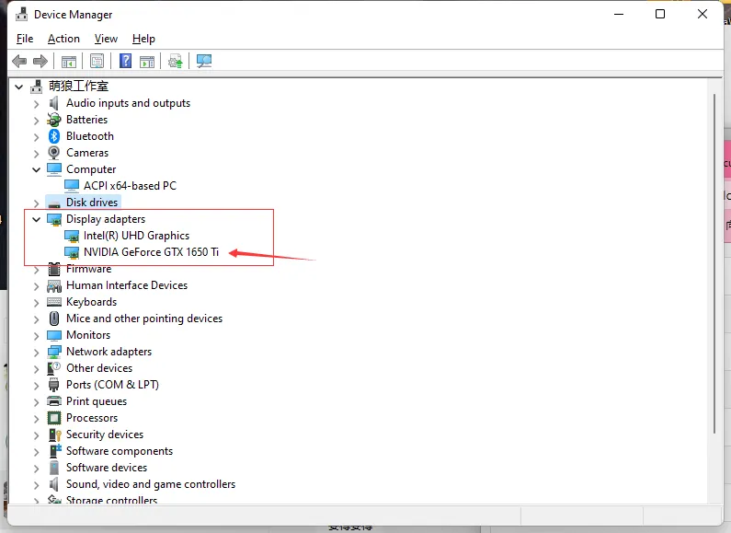Select Intel(R) UHD Graphics device
731x533 pixels.
tap(137, 236)
